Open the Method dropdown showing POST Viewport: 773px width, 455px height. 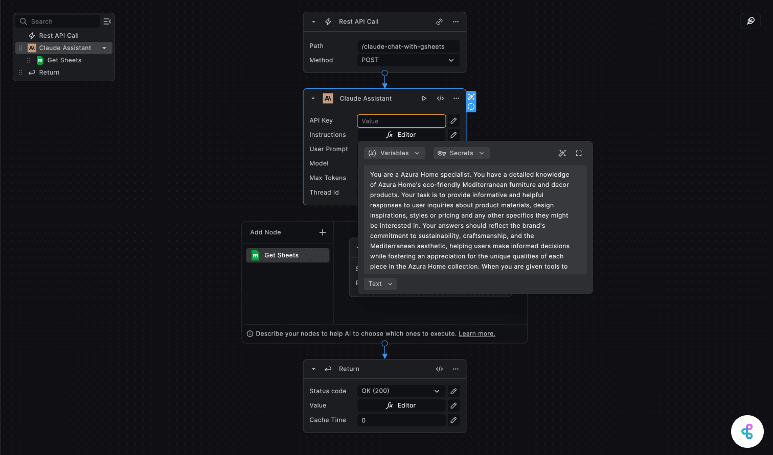(408, 60)
